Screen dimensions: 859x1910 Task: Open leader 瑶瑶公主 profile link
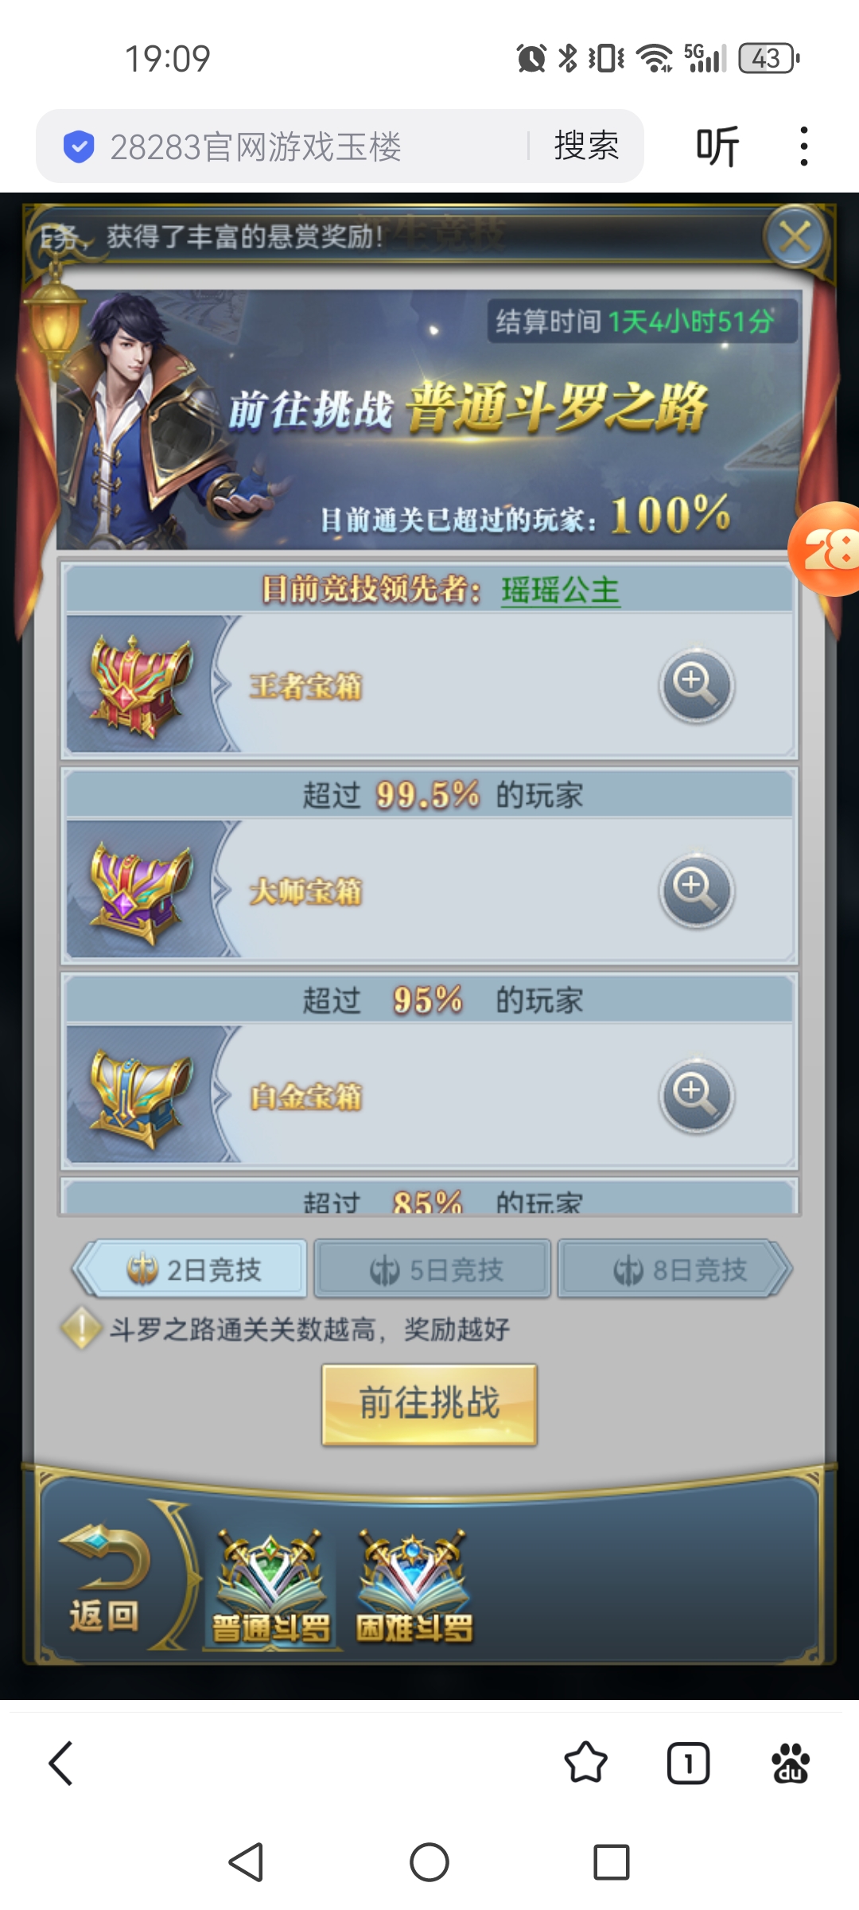[560, 591]
